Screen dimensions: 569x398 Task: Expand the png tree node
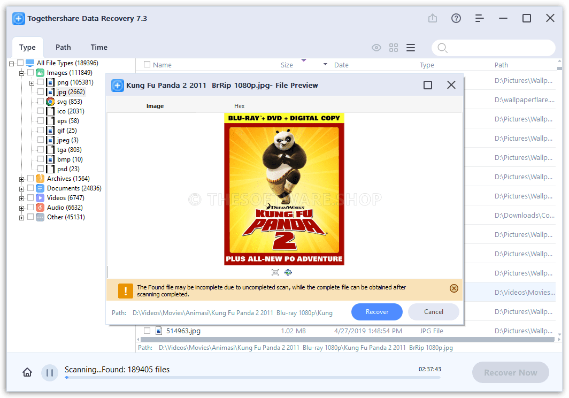click(x=32, y=83)
